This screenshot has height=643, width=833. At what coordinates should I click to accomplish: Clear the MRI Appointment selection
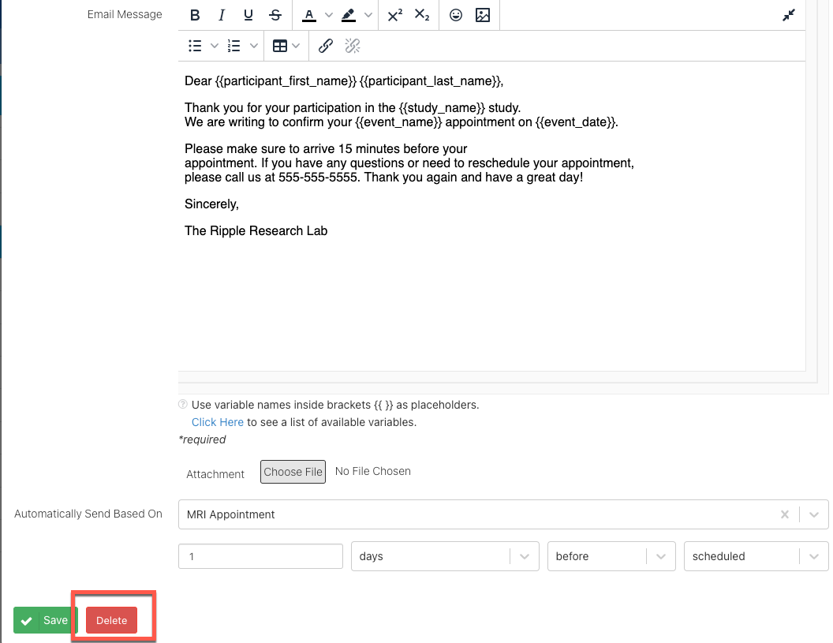pyautogui.click(x=785, y=514)
